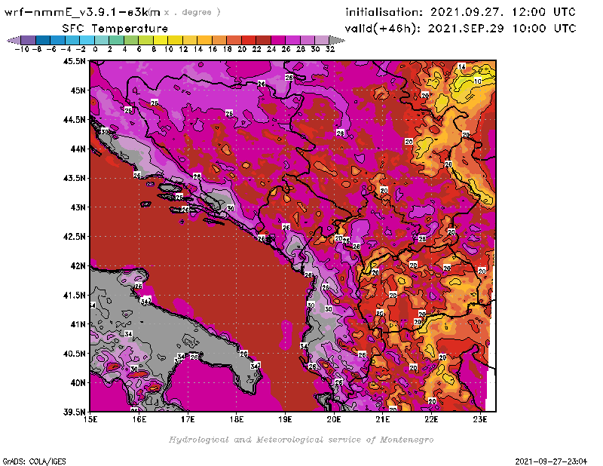This screenshot has height=466, width=603.
Task: Click the '14' contour label on the map
Action: 462,66
